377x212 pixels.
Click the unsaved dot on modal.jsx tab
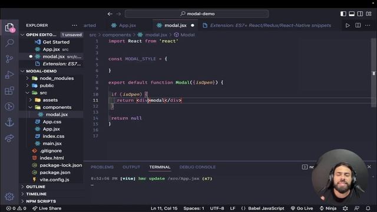(193, 25)
